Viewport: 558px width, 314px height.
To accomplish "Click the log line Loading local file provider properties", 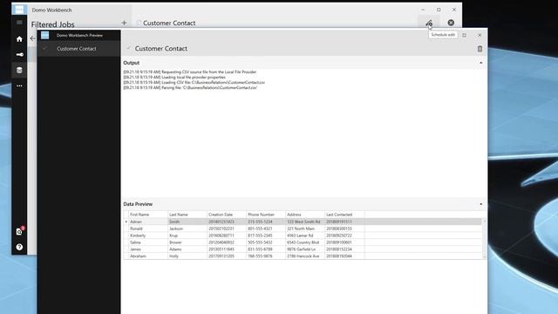I will click(174, 78).
